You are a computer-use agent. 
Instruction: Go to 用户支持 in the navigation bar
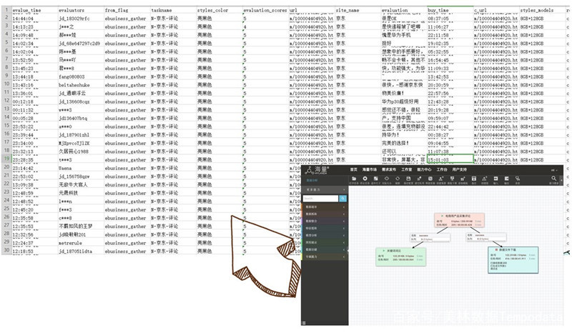(459, 169)
